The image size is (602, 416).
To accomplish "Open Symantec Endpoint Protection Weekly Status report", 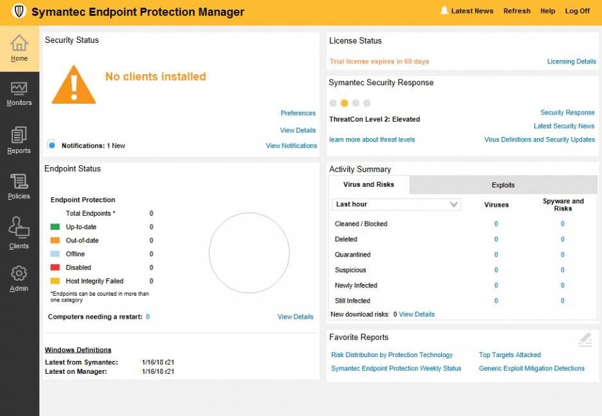I will pyautogui.click(x=396, y=368).
